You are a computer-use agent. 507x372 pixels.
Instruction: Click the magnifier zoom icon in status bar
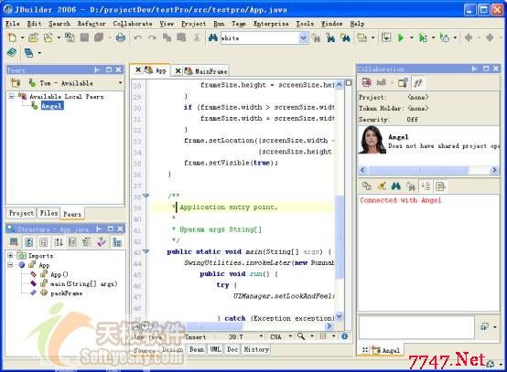pos(301,336)
